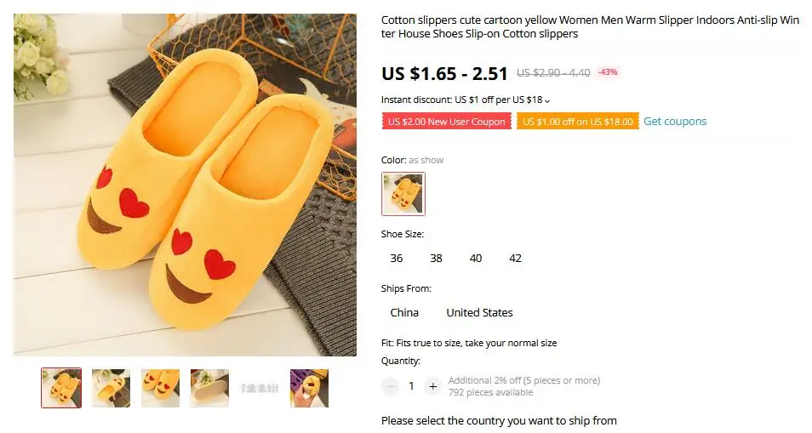812x433 pixels.
Task: Select shoe size 36
Action: tap(397, 258)
